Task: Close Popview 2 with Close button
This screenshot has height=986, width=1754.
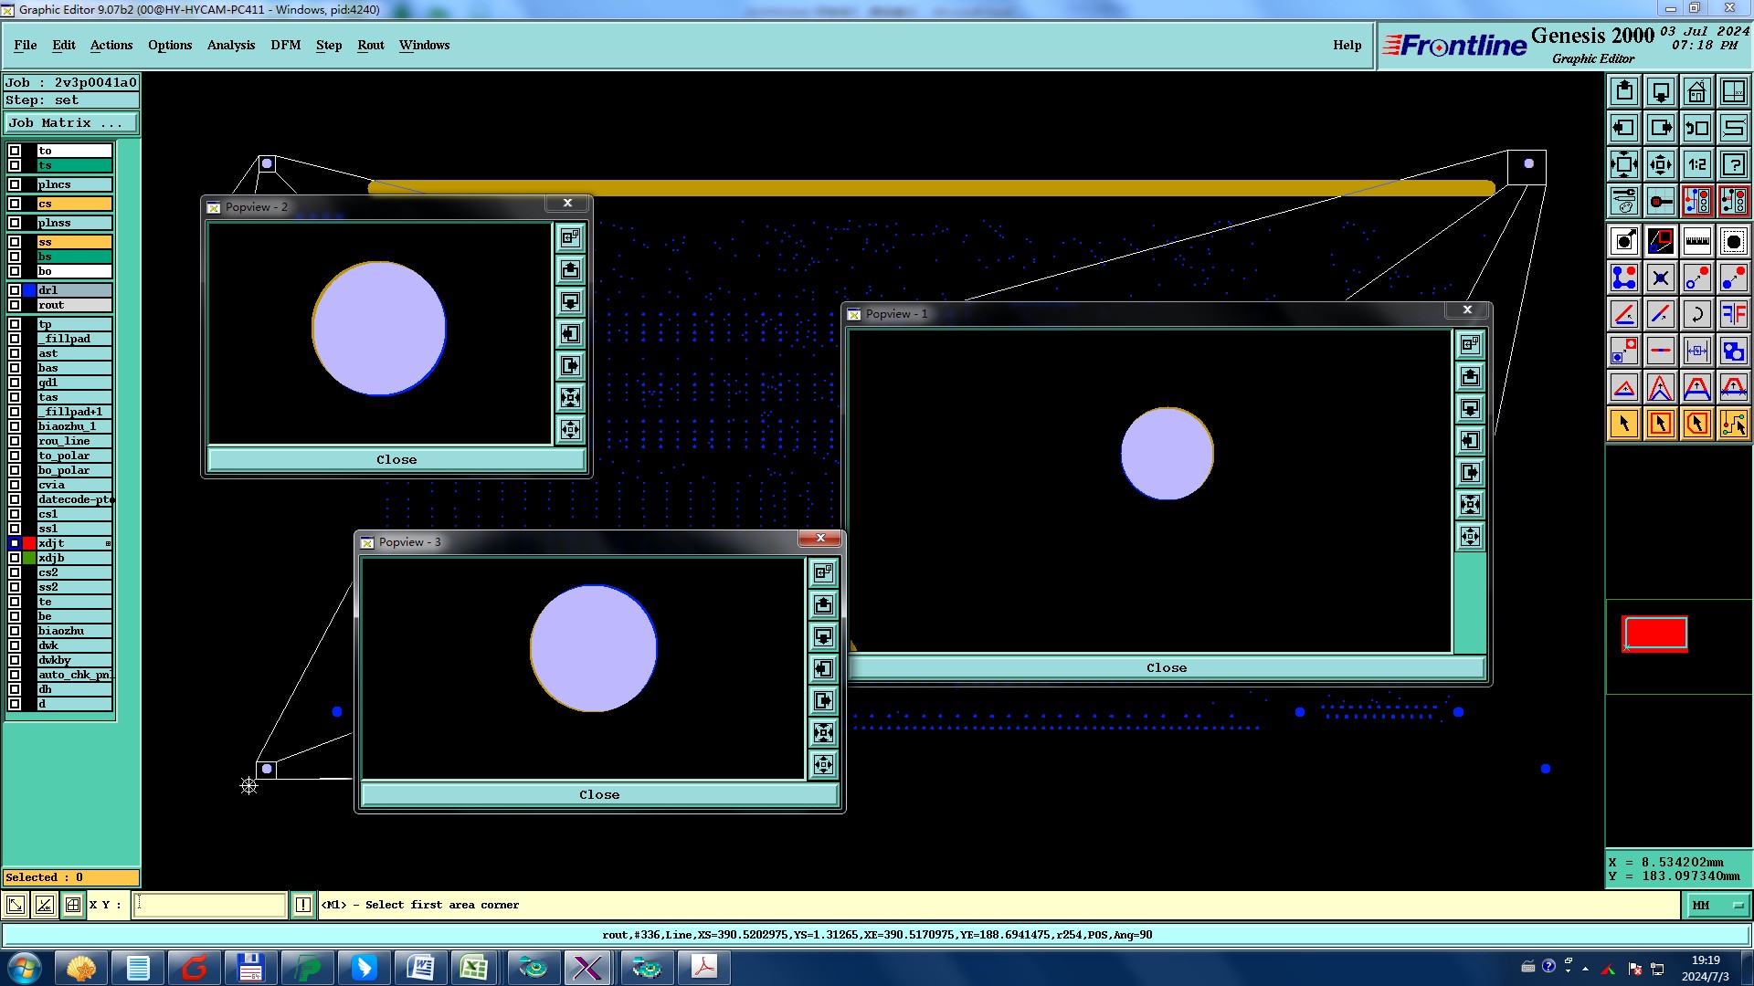Action: pyautogui.click(x=396, y=459)
